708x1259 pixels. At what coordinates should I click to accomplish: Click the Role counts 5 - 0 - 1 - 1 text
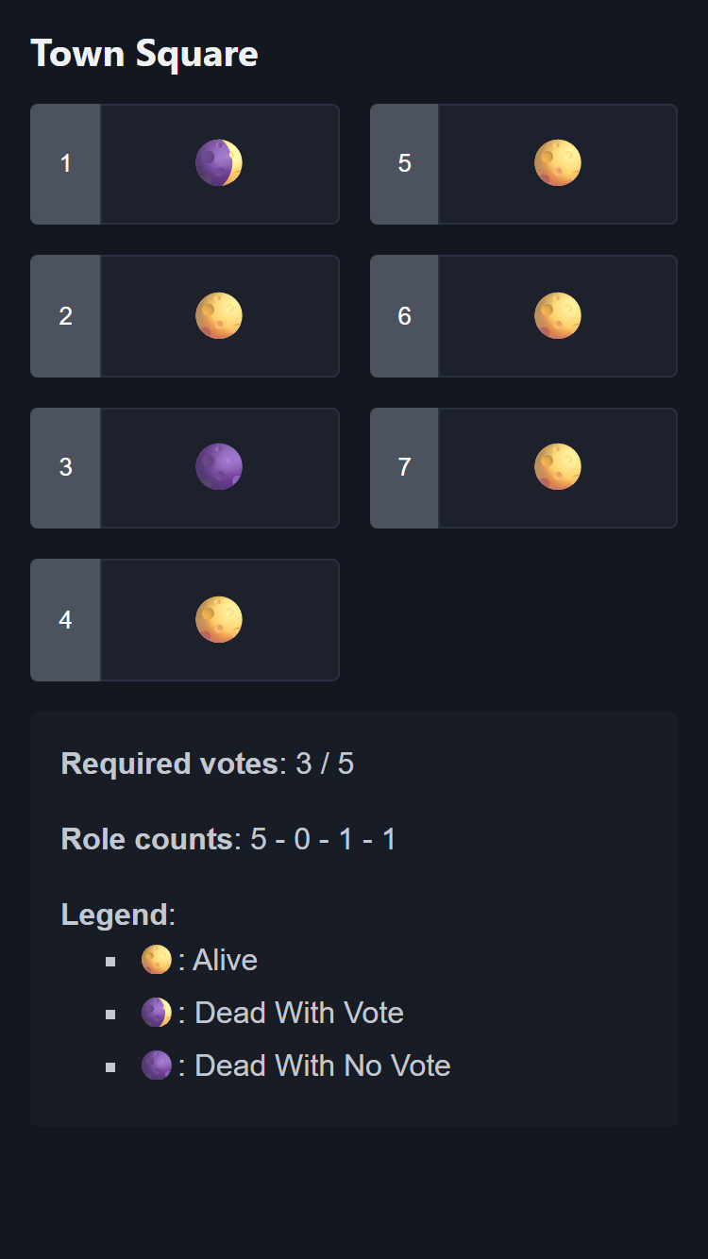pos(228,839)
